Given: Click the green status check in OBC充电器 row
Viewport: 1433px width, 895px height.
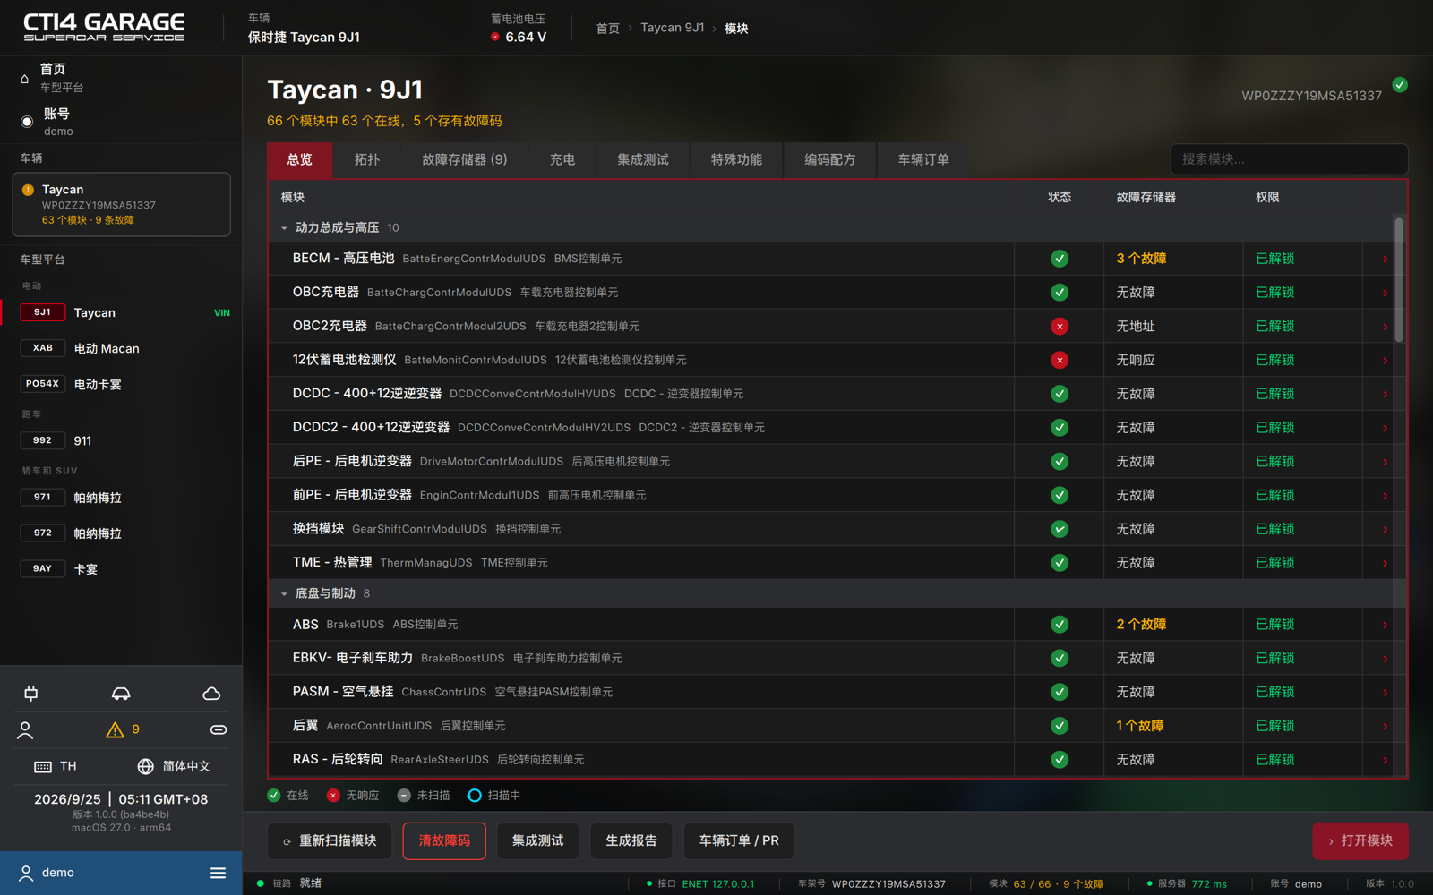Looking at the screenshot, I should click(1060, 293).
